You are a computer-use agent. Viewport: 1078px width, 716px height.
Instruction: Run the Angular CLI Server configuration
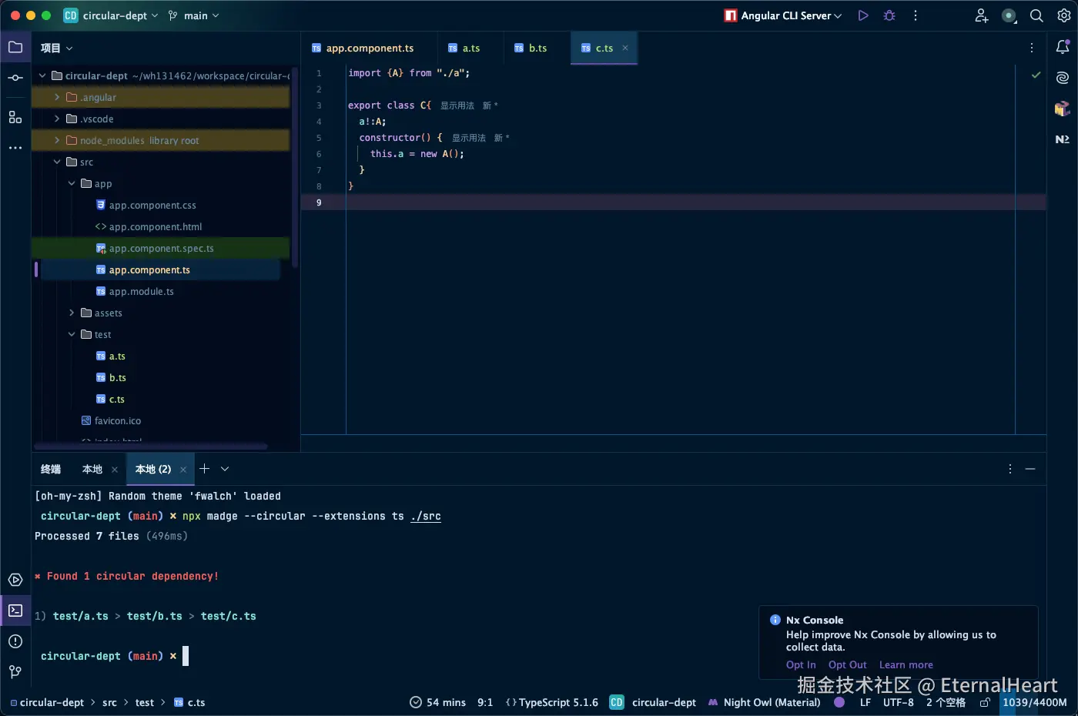[863, 15]
